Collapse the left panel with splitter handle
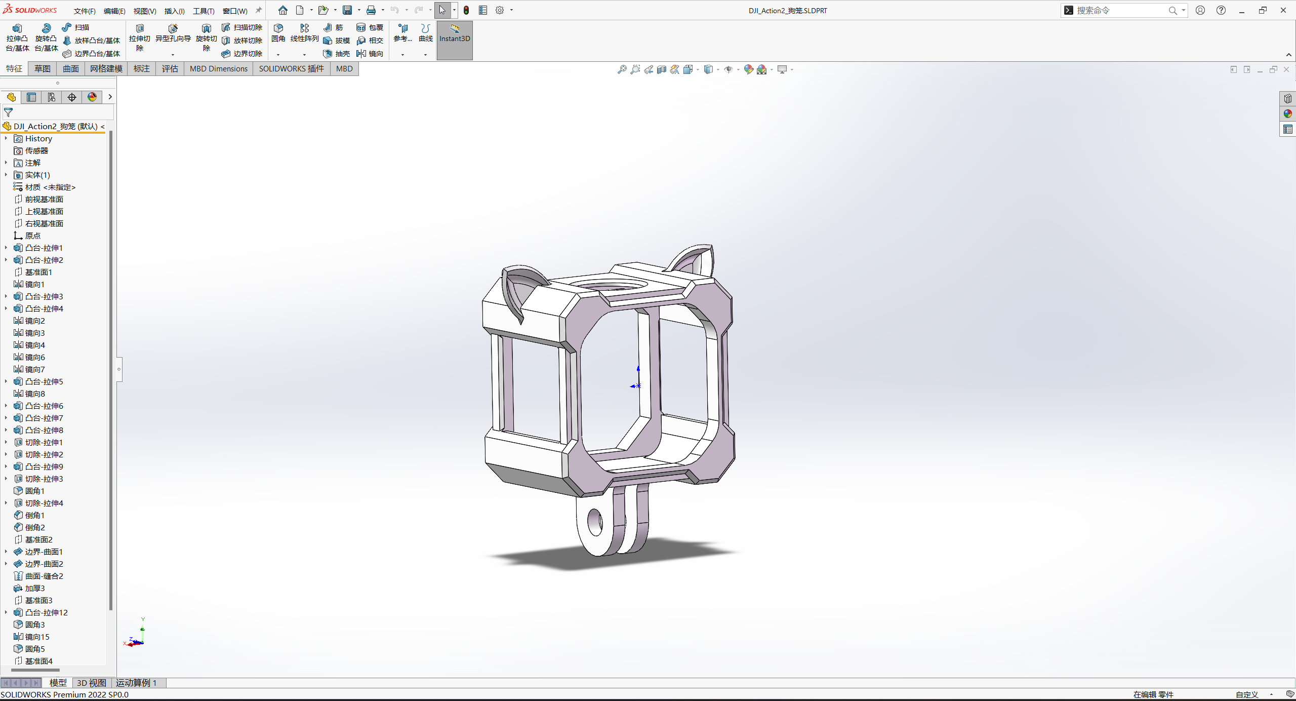Viewport: 1296px width, 701px height. click(x=119, y=369)
